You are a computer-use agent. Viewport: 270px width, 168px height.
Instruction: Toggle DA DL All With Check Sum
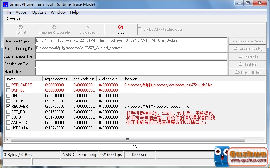140,29
